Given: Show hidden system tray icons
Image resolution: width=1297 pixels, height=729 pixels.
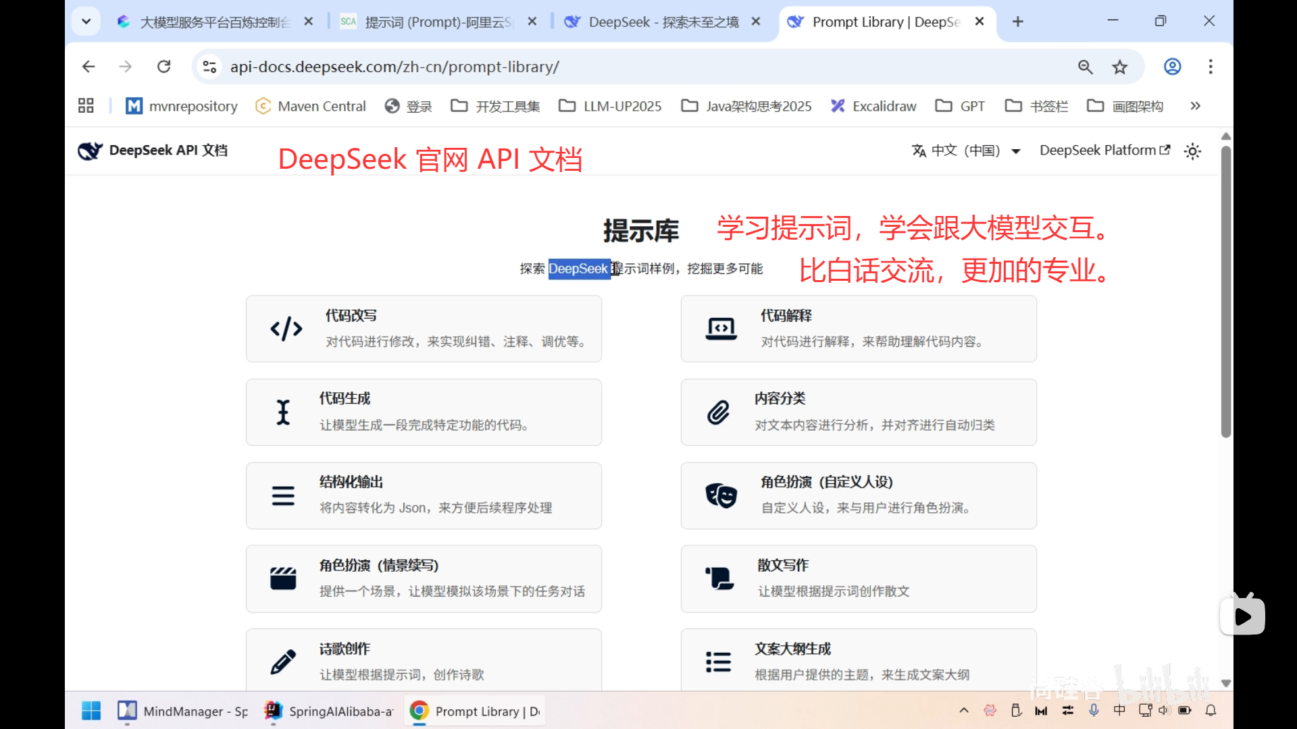Looking at the screenshot, I should [964, 710].
